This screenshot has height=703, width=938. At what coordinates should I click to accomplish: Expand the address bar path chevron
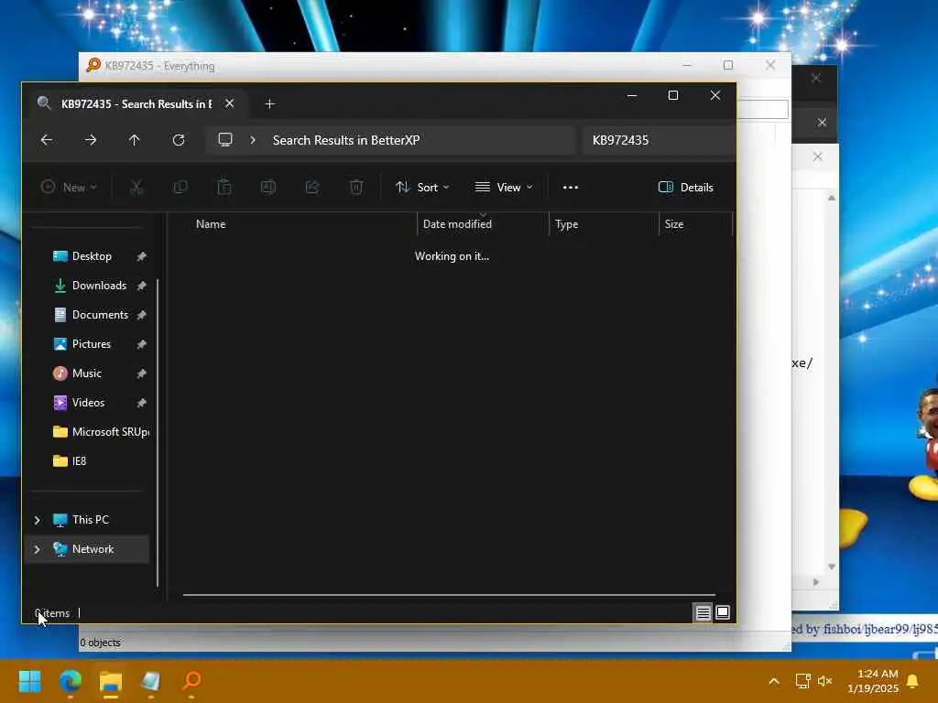pos(253,140)
